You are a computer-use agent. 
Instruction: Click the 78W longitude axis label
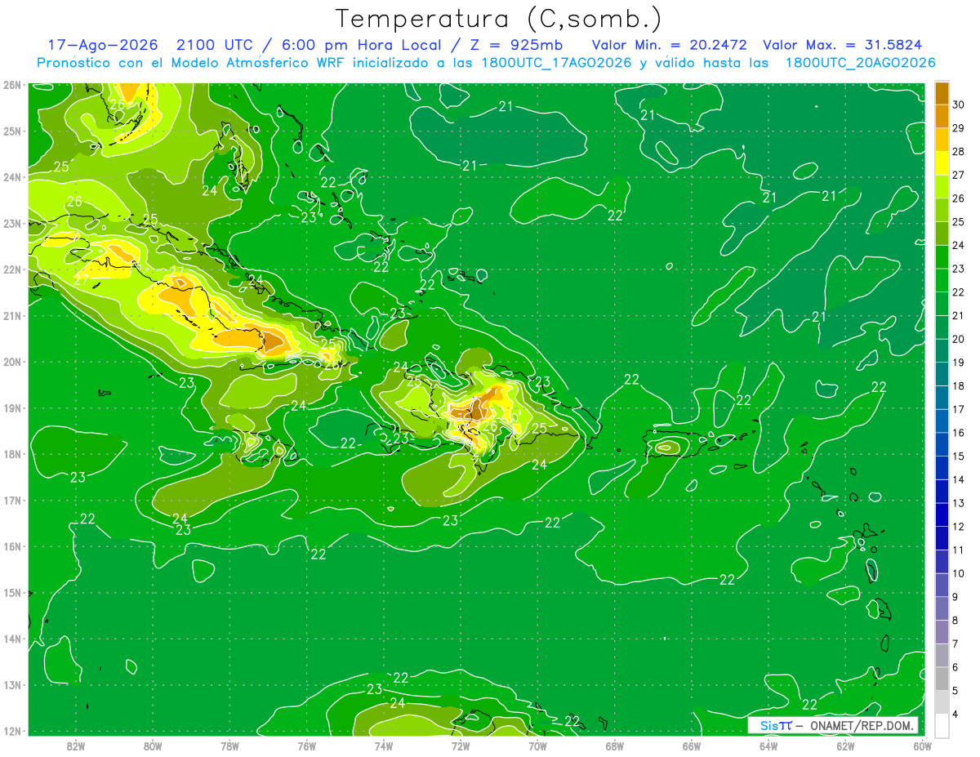tap(229, 746)
